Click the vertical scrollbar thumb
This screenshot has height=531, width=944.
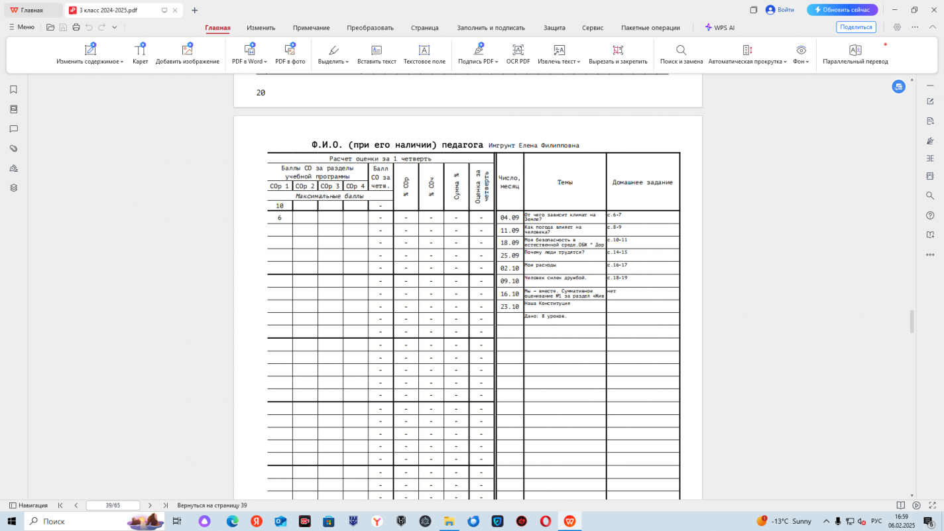coord(912,322)
